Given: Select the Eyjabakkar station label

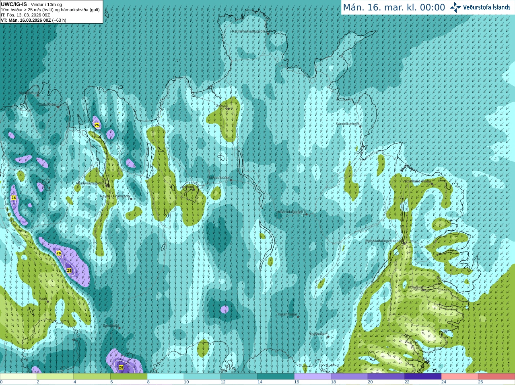Looking at the screenshot, I should 318,334.
